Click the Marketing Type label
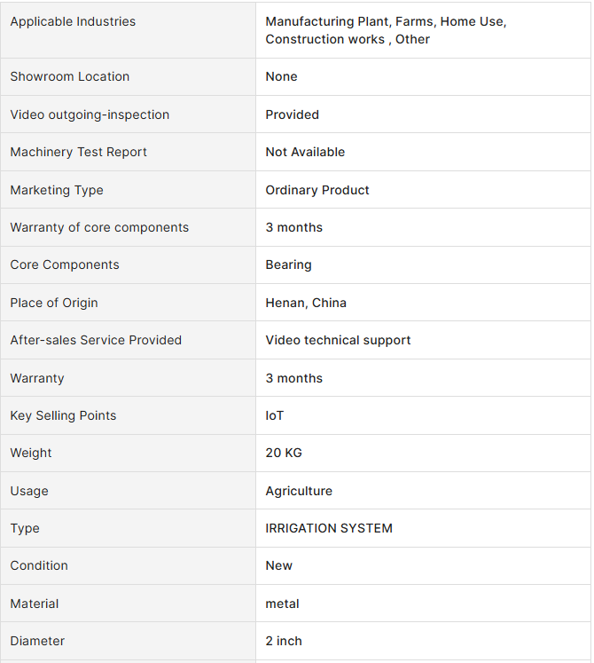 click(57, 190)
